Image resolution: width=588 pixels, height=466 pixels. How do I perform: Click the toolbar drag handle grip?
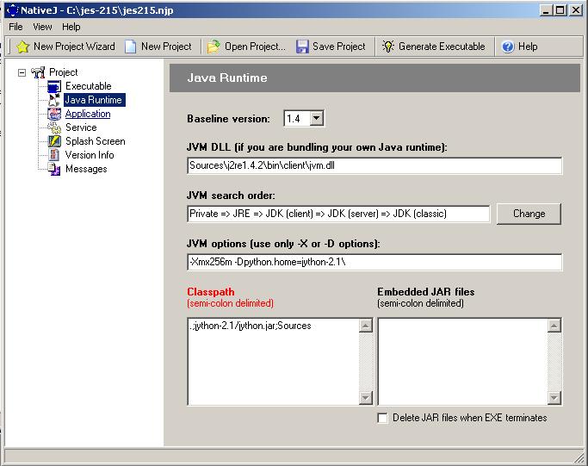pyautogui.click(x=9, y=47)
